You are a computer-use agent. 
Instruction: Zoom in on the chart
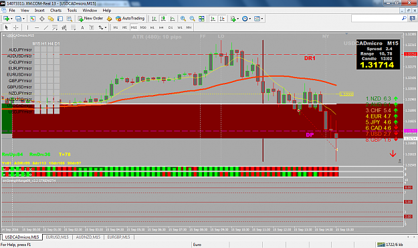tap(183, 19)
